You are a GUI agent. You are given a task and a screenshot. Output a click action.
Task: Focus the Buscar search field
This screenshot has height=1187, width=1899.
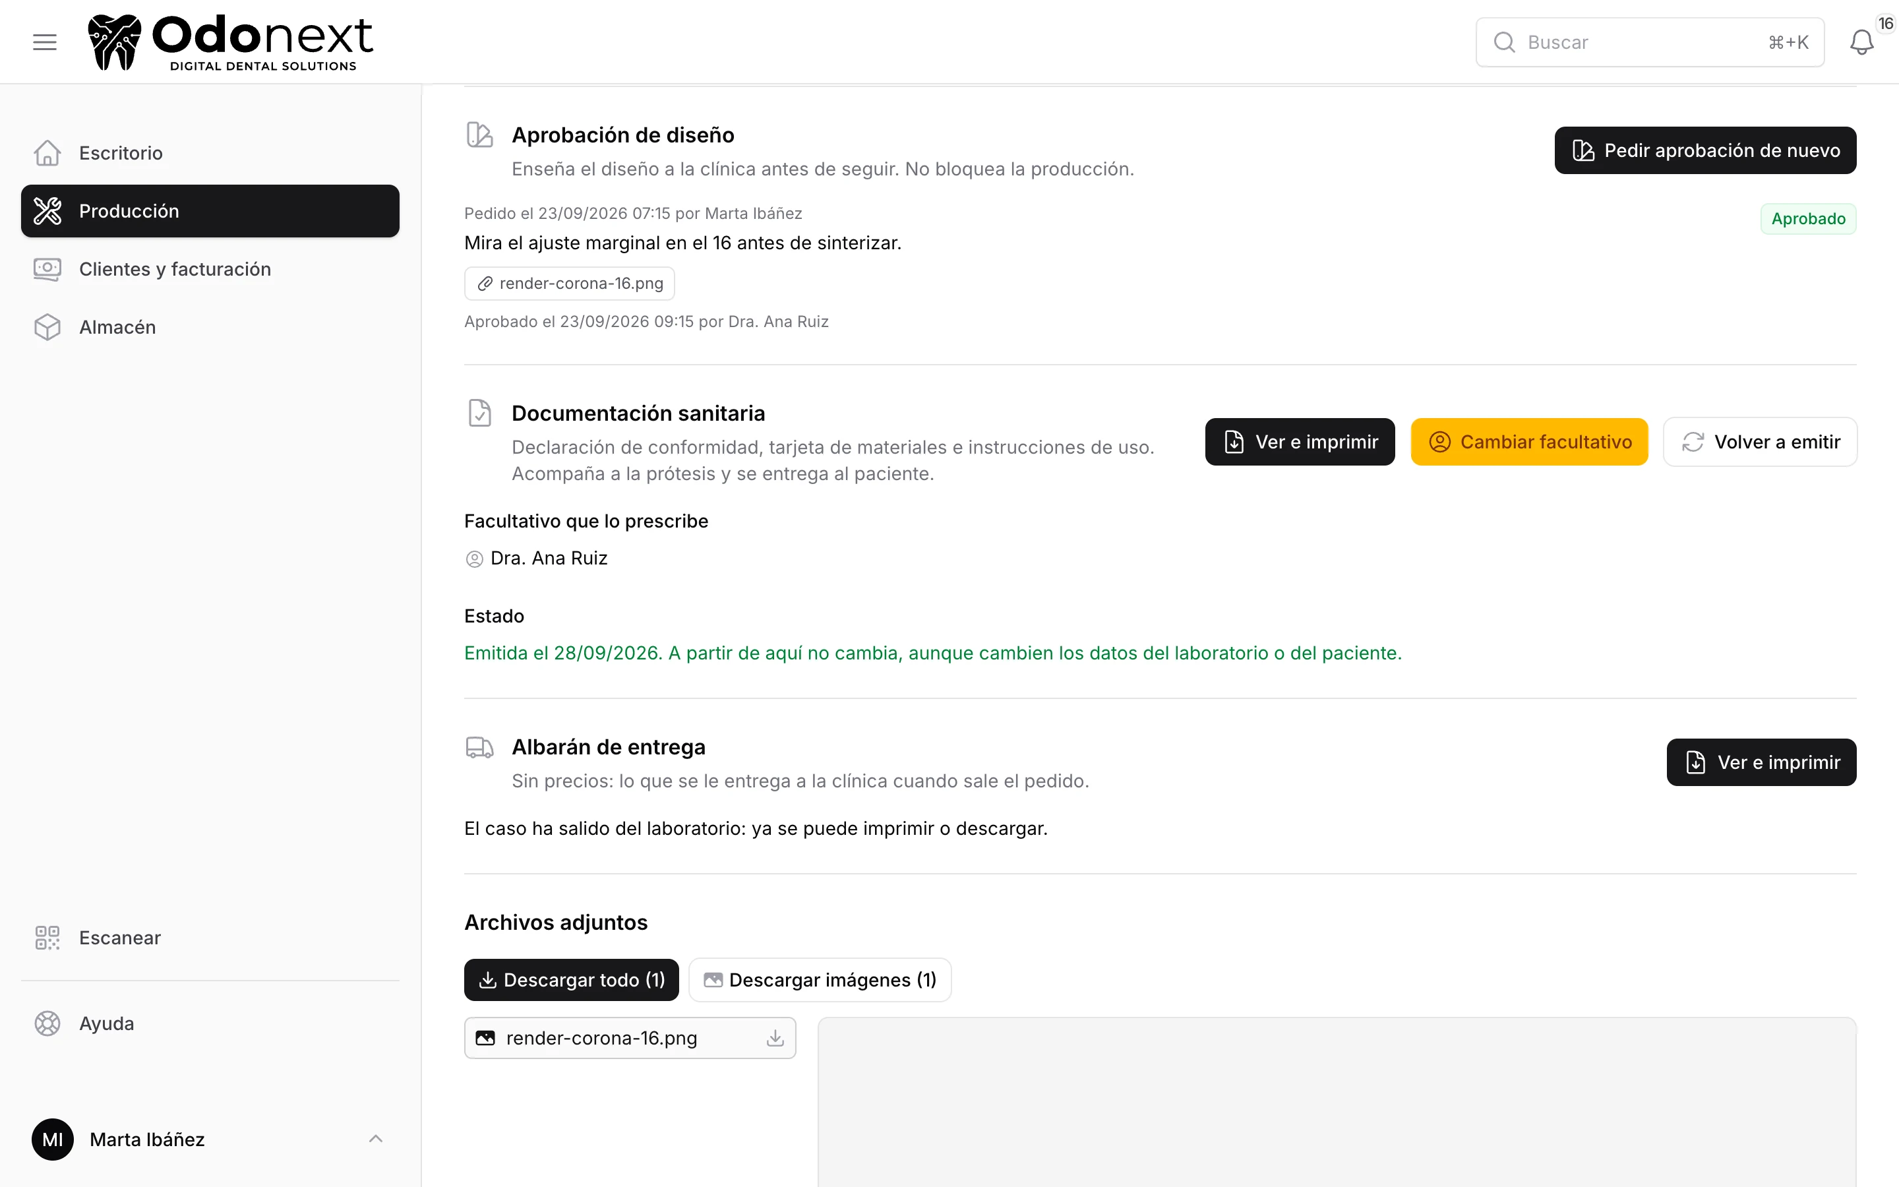tap(1650, 42)
